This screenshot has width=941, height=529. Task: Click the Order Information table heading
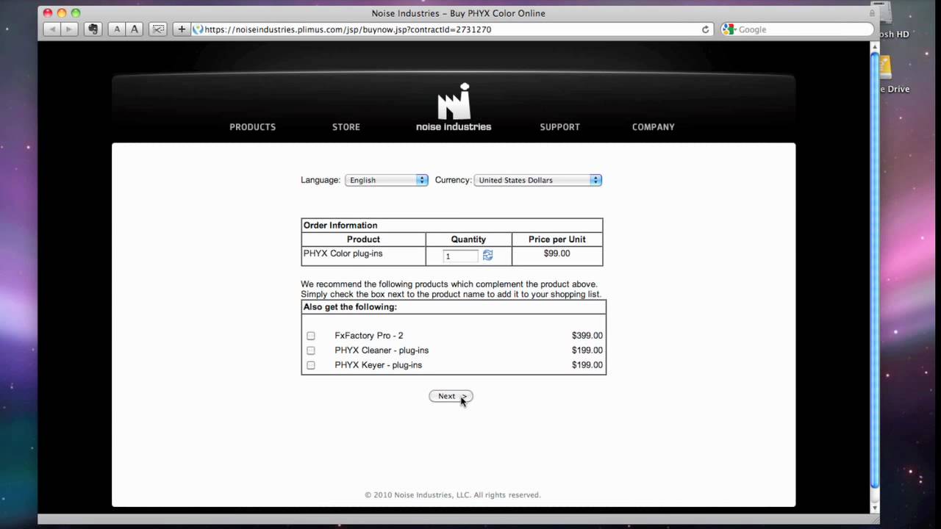pyautogui.click(x=340, y=226)
